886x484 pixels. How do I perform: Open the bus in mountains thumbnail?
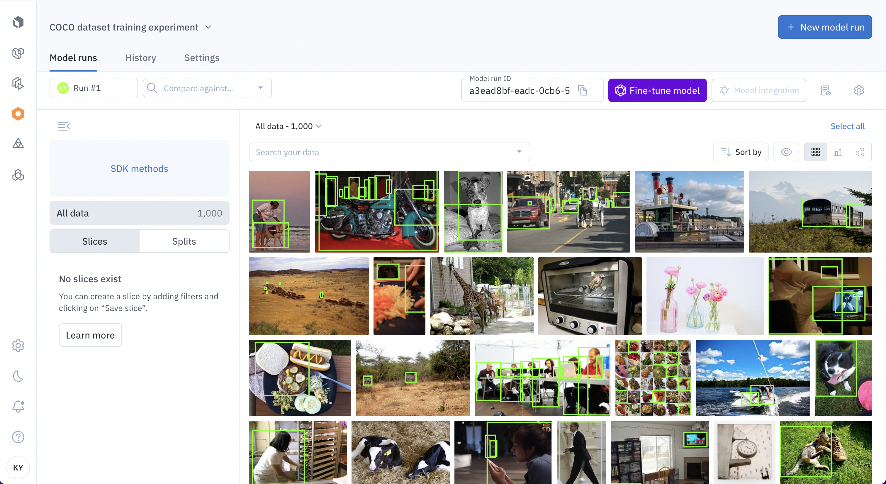[810, 211]
